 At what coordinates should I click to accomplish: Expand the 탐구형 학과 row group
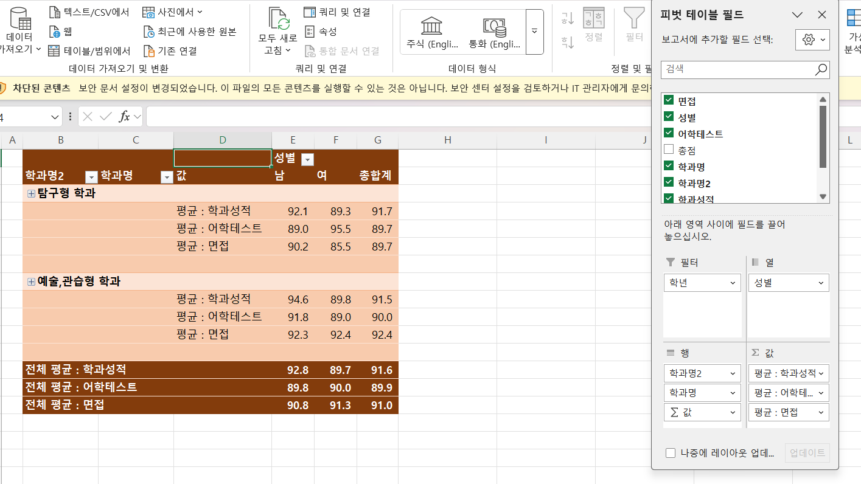point(31,194)
